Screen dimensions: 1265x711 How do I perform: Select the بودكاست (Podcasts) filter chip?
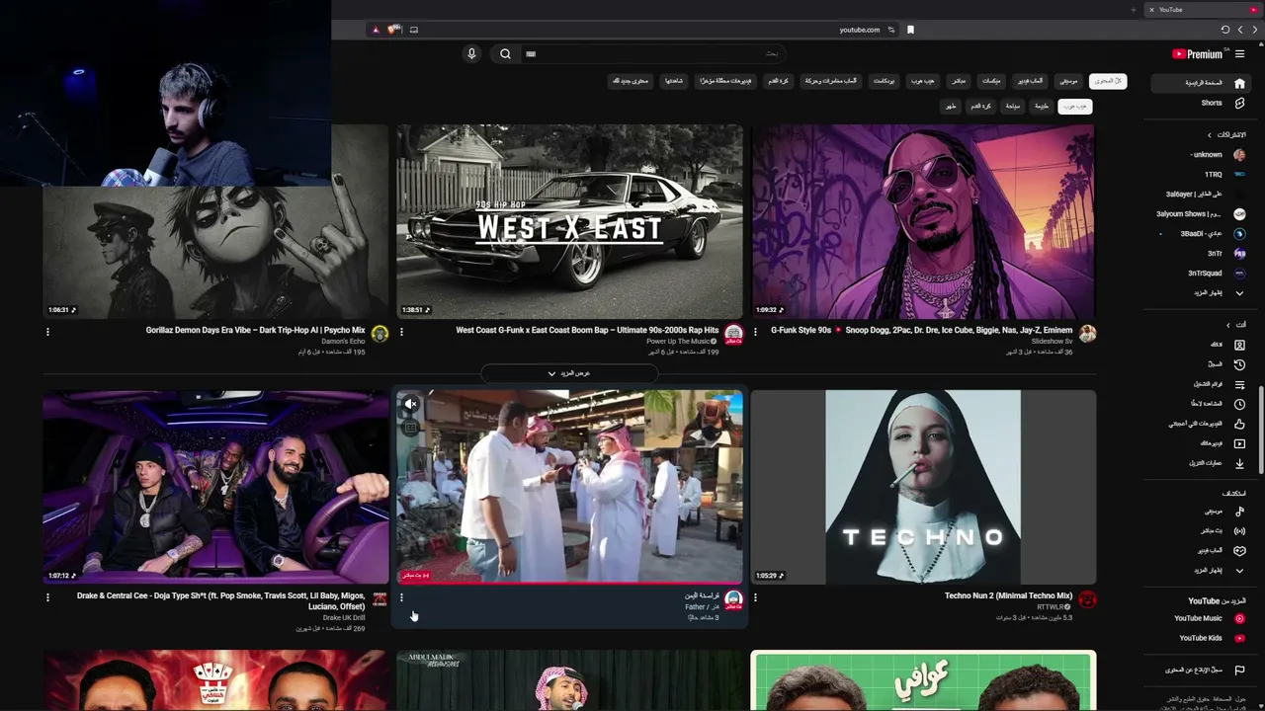pyautogui.click(x=884, y=81)
